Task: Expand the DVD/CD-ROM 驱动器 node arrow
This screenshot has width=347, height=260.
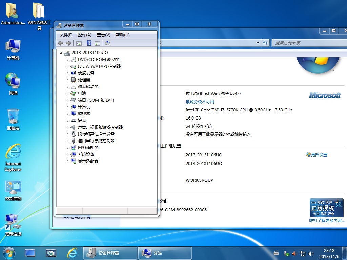Action: (67, 60)
